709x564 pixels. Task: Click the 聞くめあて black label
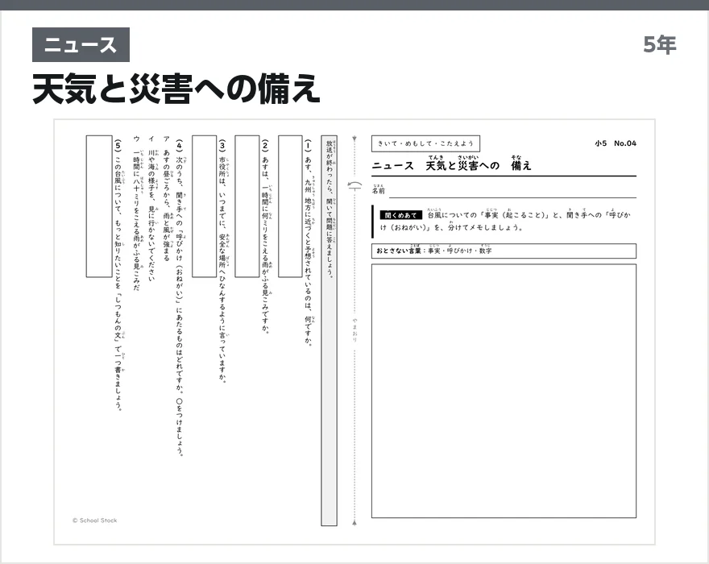coord(400,215)
